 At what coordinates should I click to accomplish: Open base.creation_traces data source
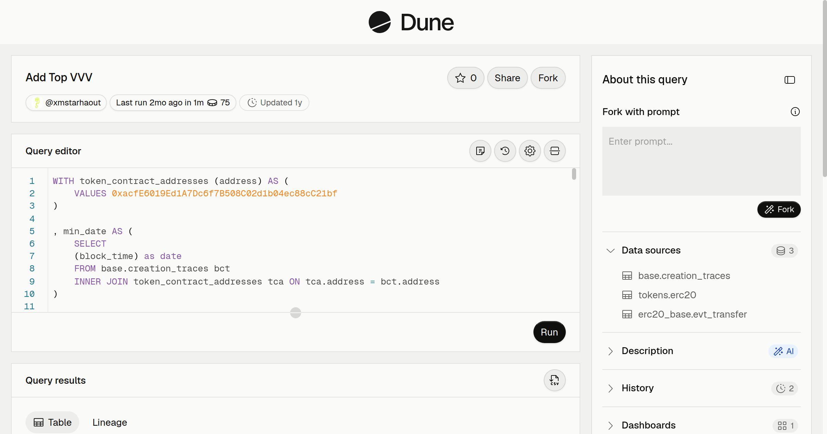tap(684, 276)
